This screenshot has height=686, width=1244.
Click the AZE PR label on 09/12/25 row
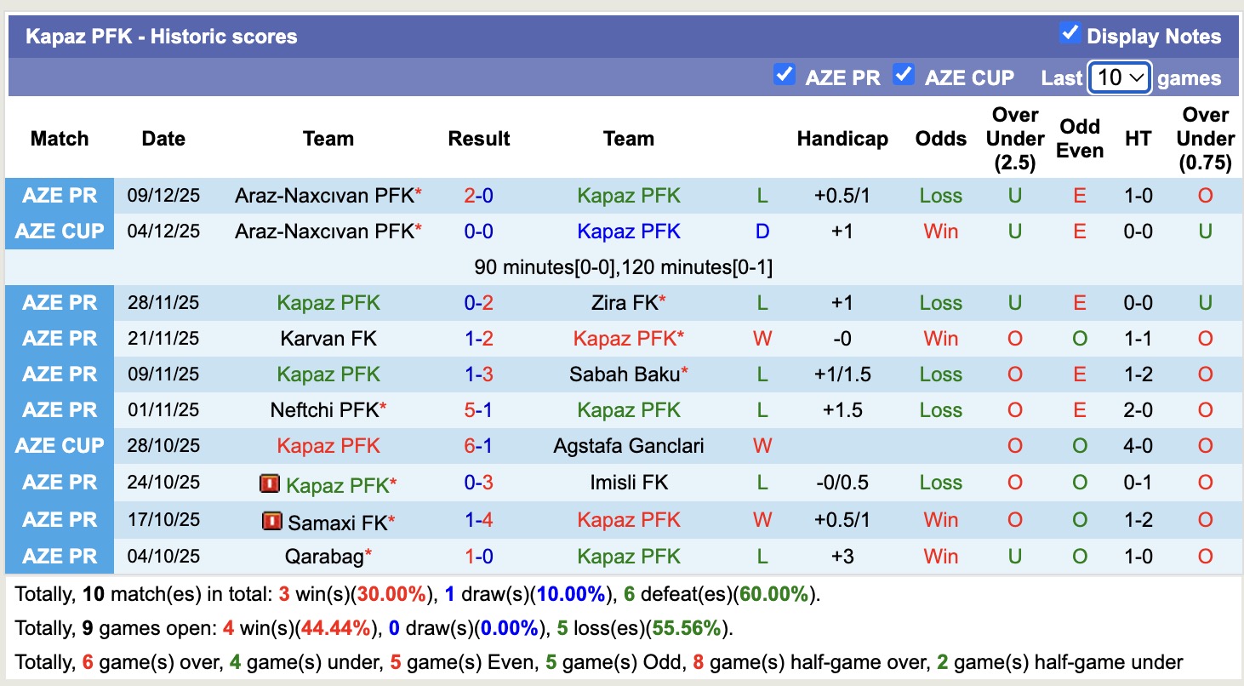(x=60, y=196)
